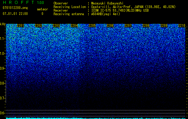Screen dimensions: 188x119
Task: Click the HROFFT 1.0.0 title text
Action: 23,2
